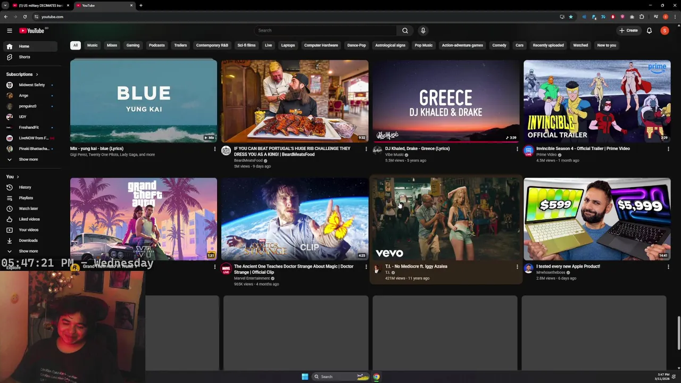Open options for the Yung Kai Blue mix
This screenshot has height=383, width=681.
215,149
